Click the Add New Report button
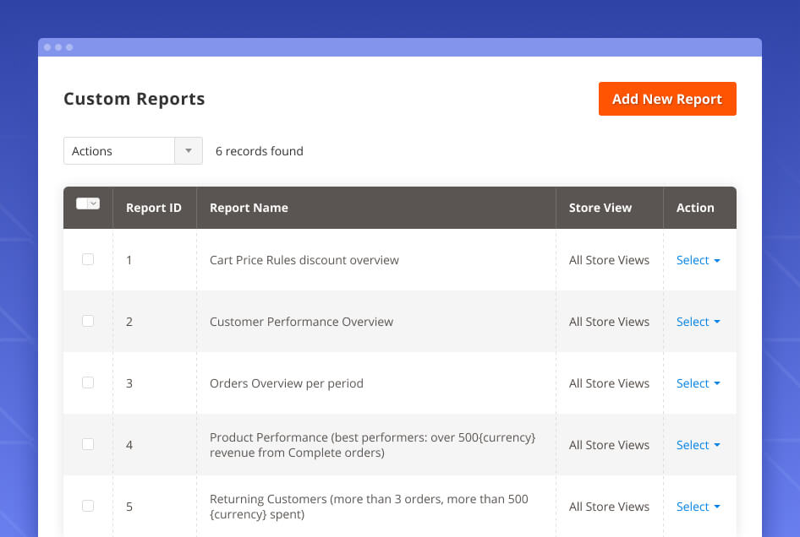 click(x=666, y=99)
